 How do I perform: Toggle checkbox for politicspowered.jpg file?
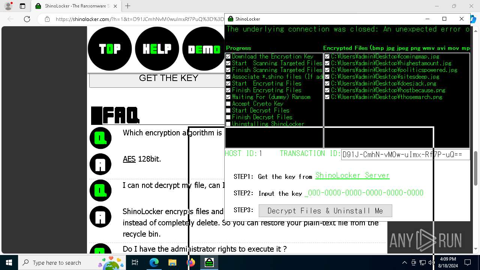point(327,70)
